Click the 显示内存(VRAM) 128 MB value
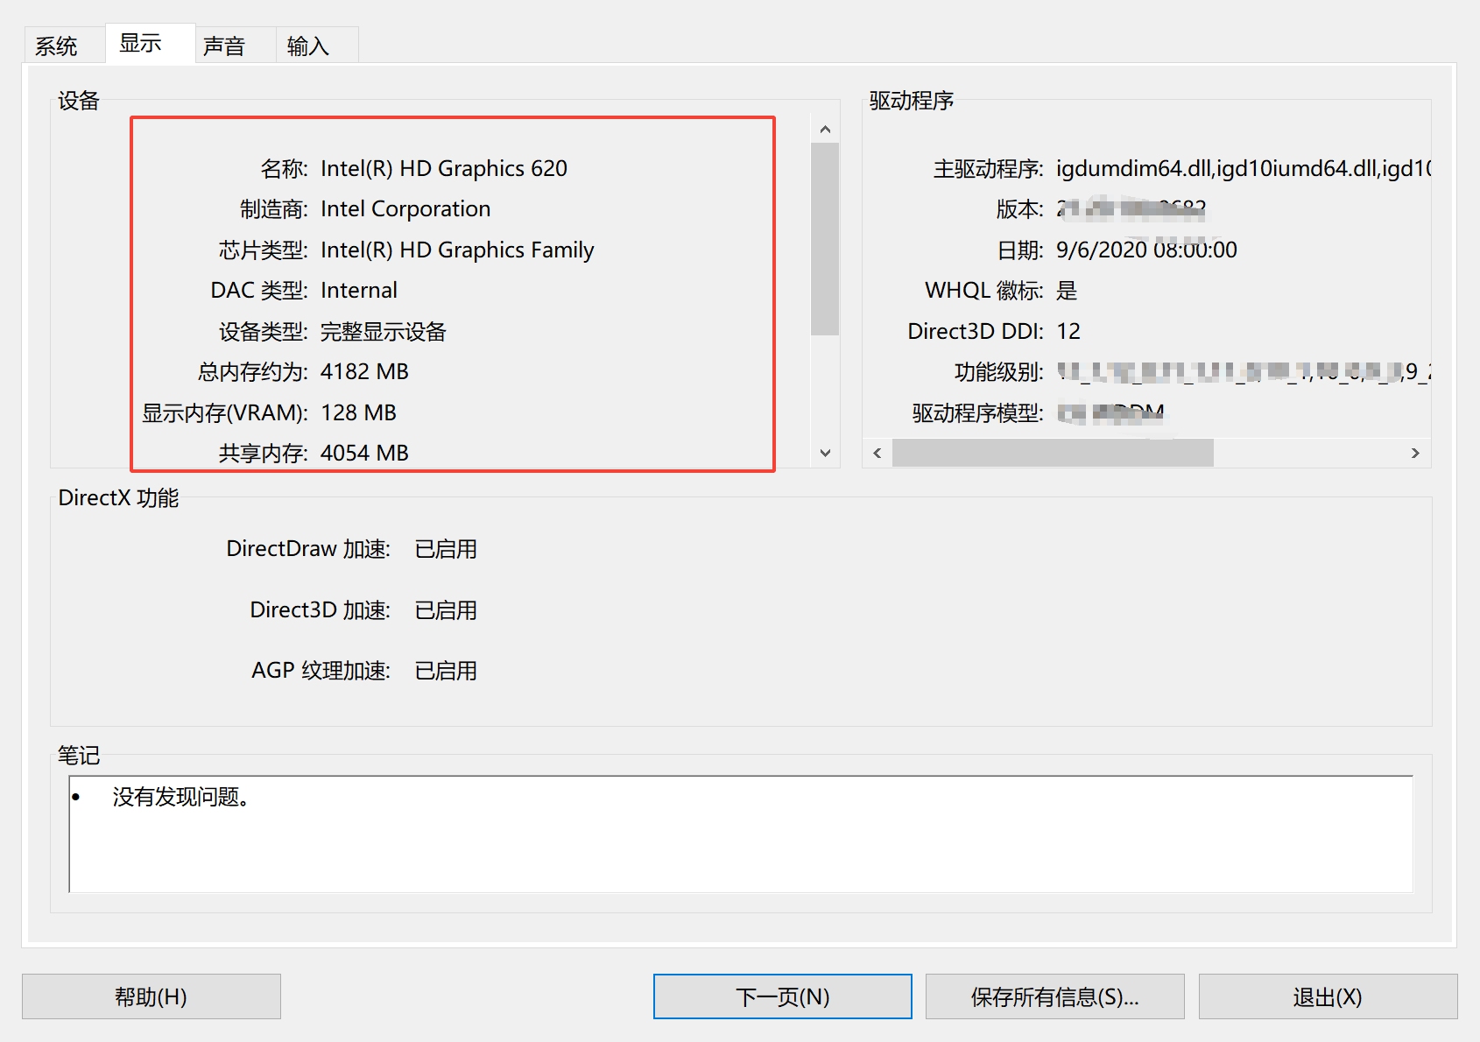 [358, 412]
